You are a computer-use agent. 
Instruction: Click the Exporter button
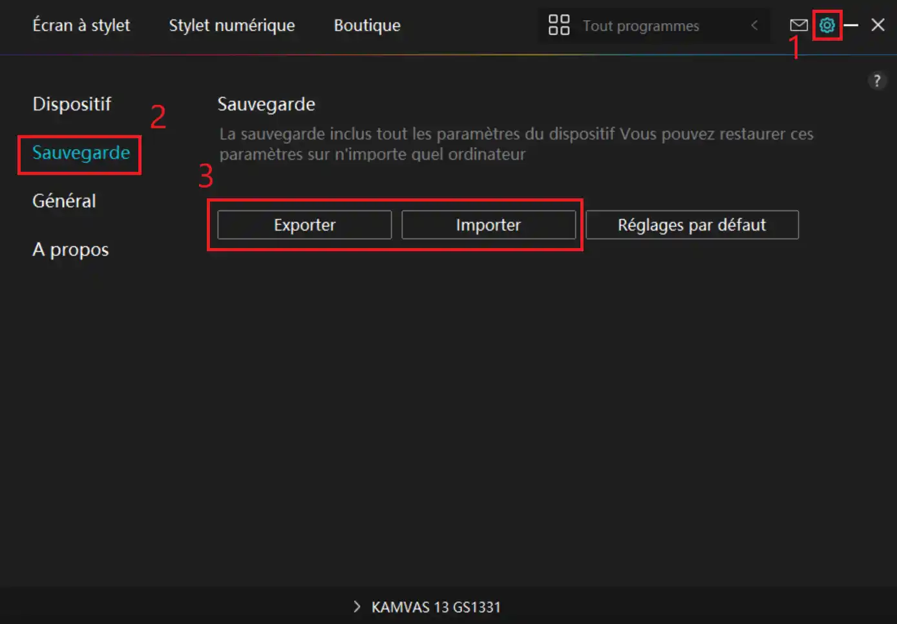coord(304,225)
